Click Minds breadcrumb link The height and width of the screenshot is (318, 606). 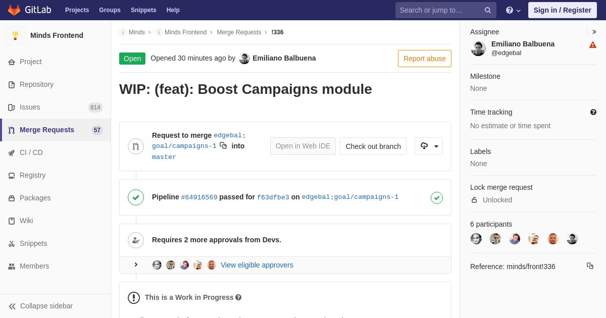(x=136, y=32)
